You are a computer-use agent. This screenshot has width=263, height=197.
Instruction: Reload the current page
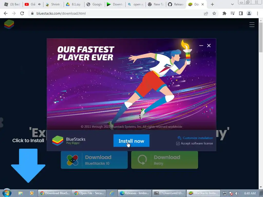[22, 13]
